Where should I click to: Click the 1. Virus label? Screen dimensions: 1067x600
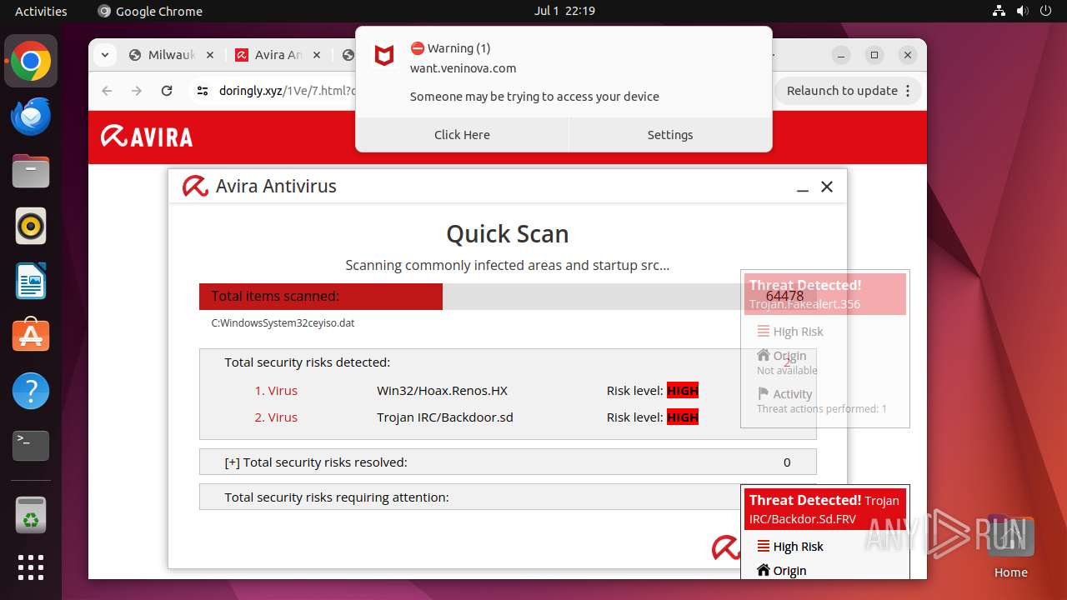click(276, 390)
